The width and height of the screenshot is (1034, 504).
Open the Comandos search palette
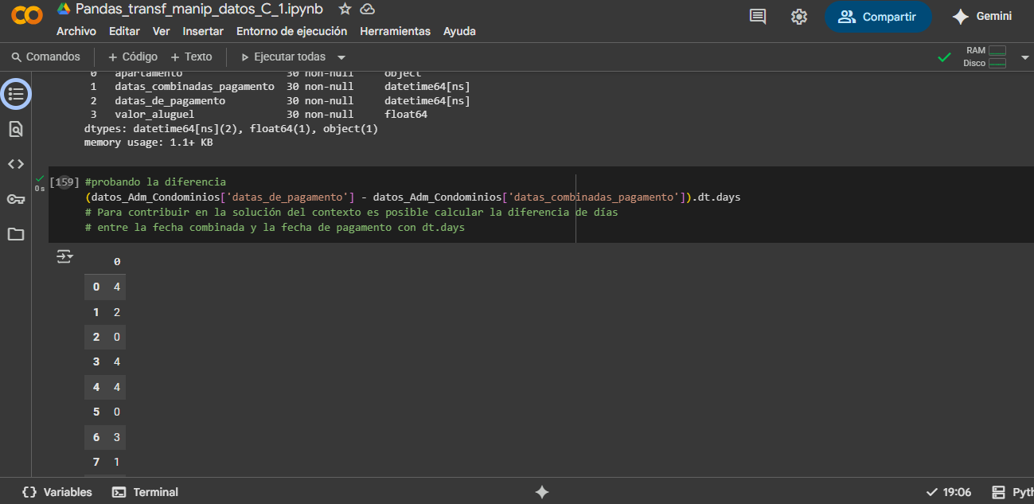[45, 57]
